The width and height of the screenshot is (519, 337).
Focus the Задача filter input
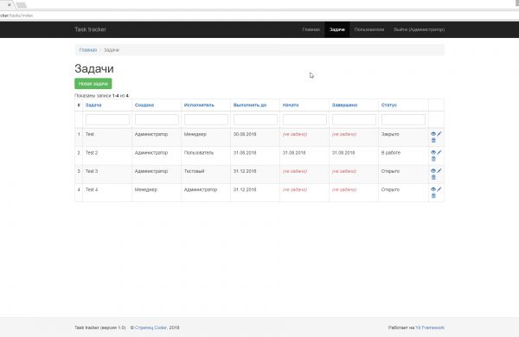click(107, 119)
